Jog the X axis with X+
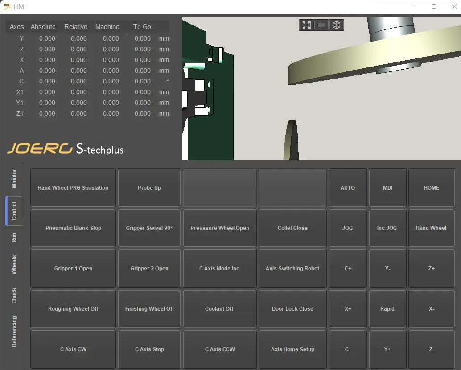The image size is (461, 370). [x=348, y=309]
